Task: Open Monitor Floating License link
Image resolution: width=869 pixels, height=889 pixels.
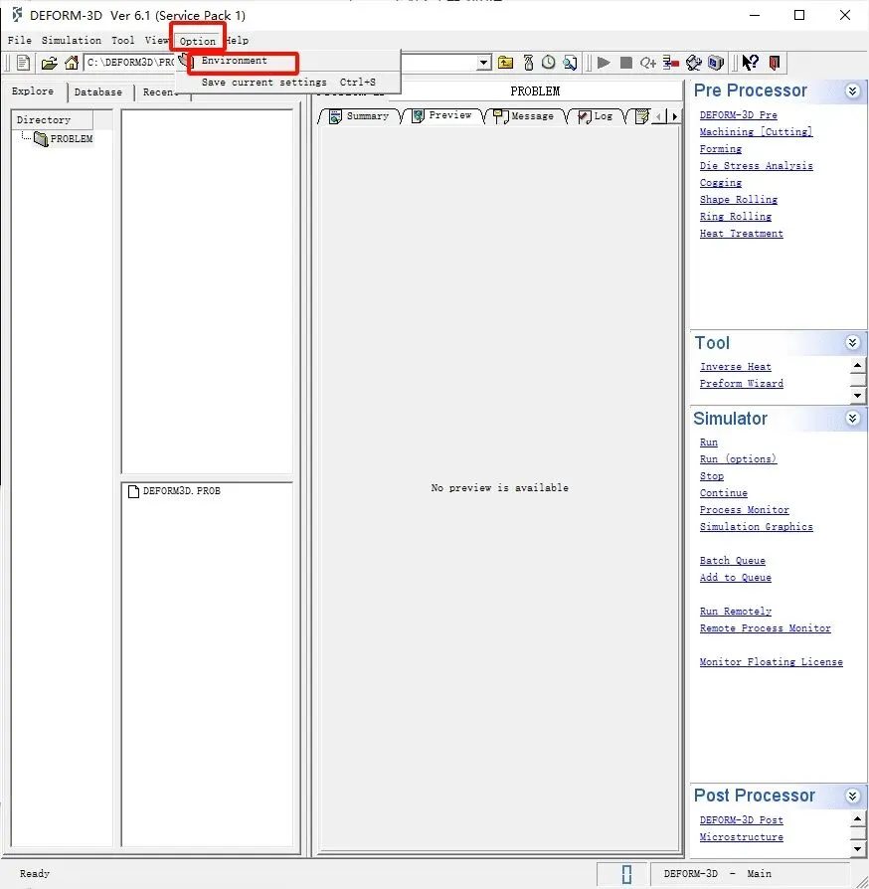Action: click(771, 662)
